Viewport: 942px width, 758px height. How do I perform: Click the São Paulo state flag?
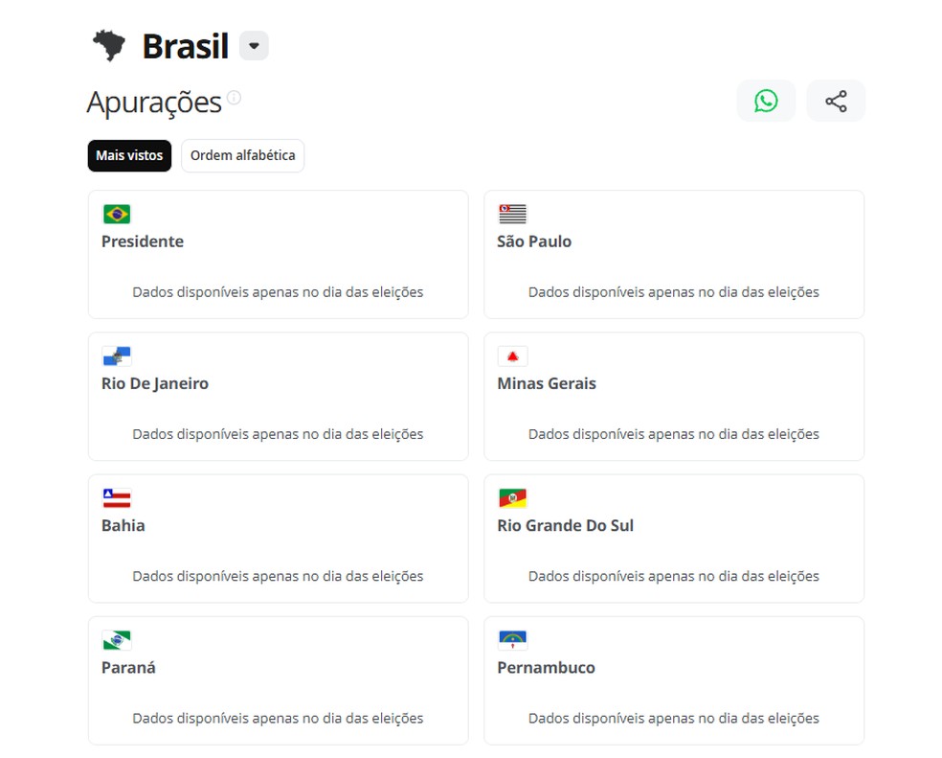click(x=512, y=214)
